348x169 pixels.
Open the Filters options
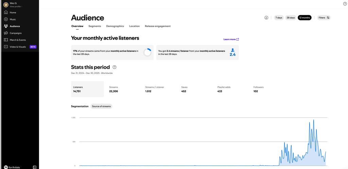(324, 18)
